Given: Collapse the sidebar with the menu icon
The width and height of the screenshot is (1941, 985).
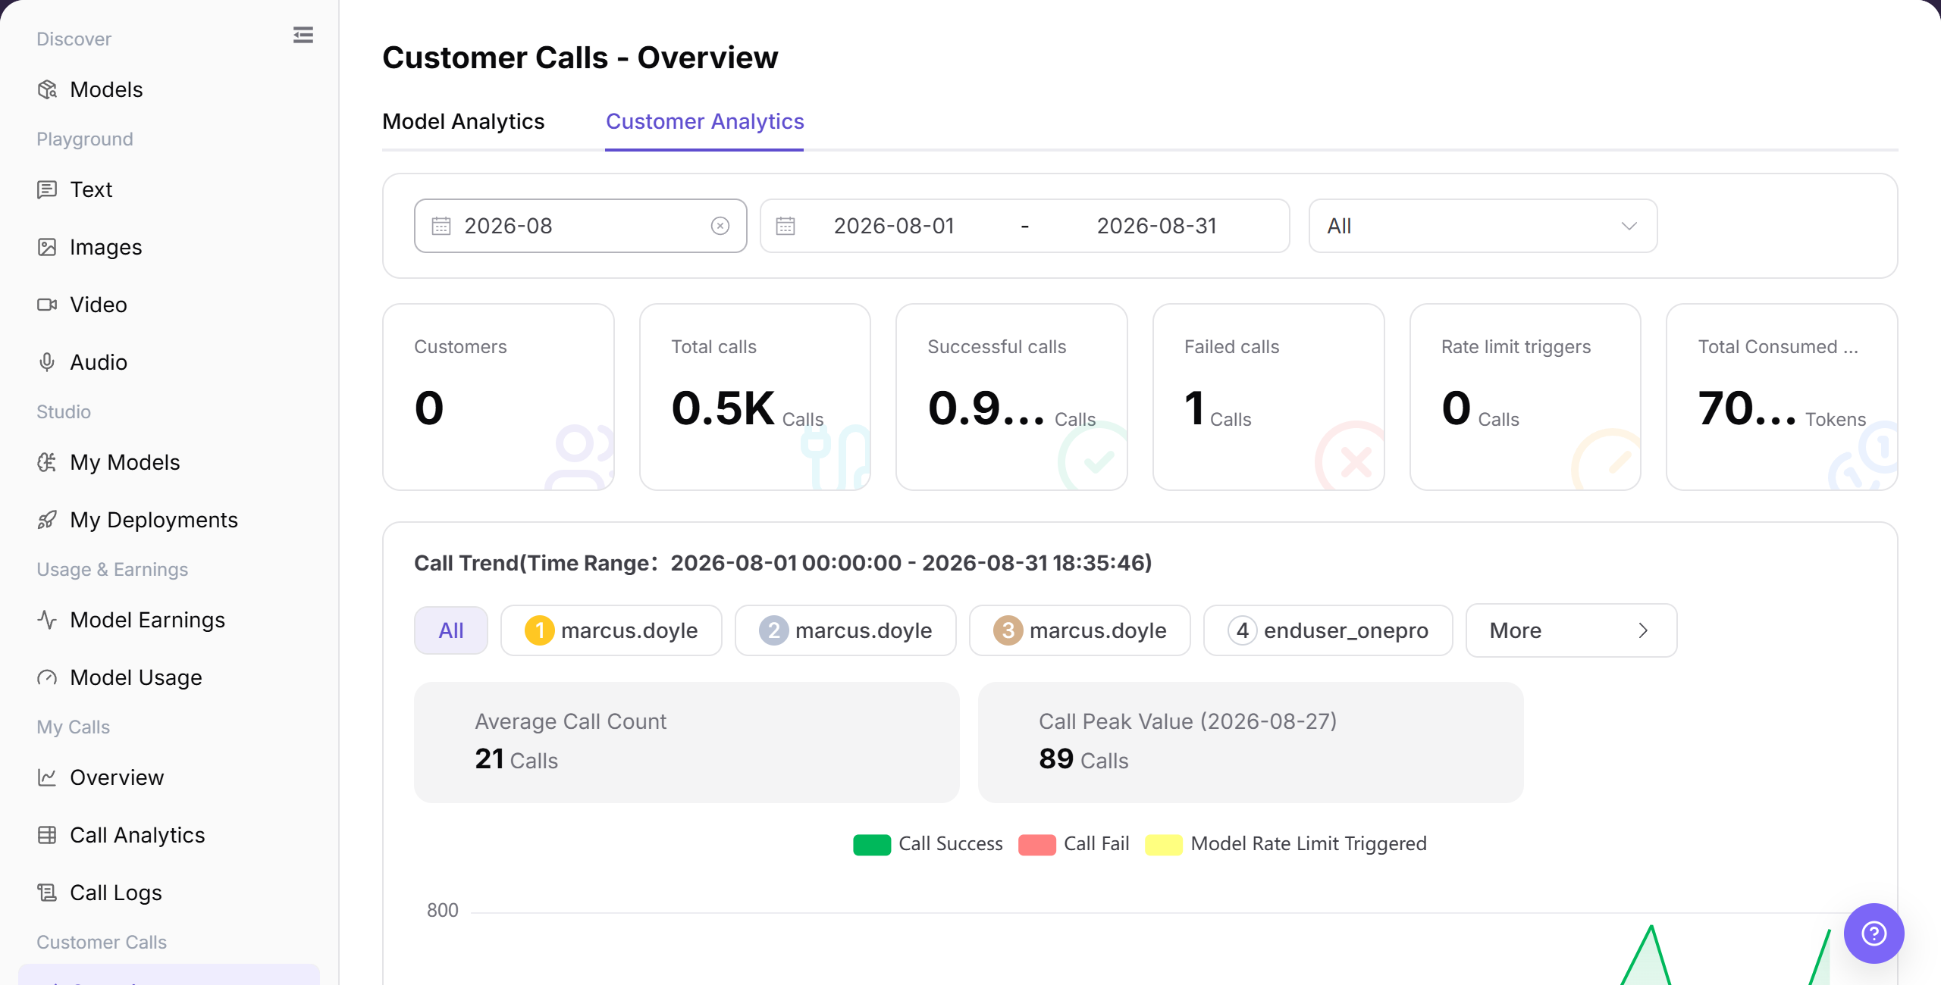Looking at the screenshot, I should click(303, 36).
